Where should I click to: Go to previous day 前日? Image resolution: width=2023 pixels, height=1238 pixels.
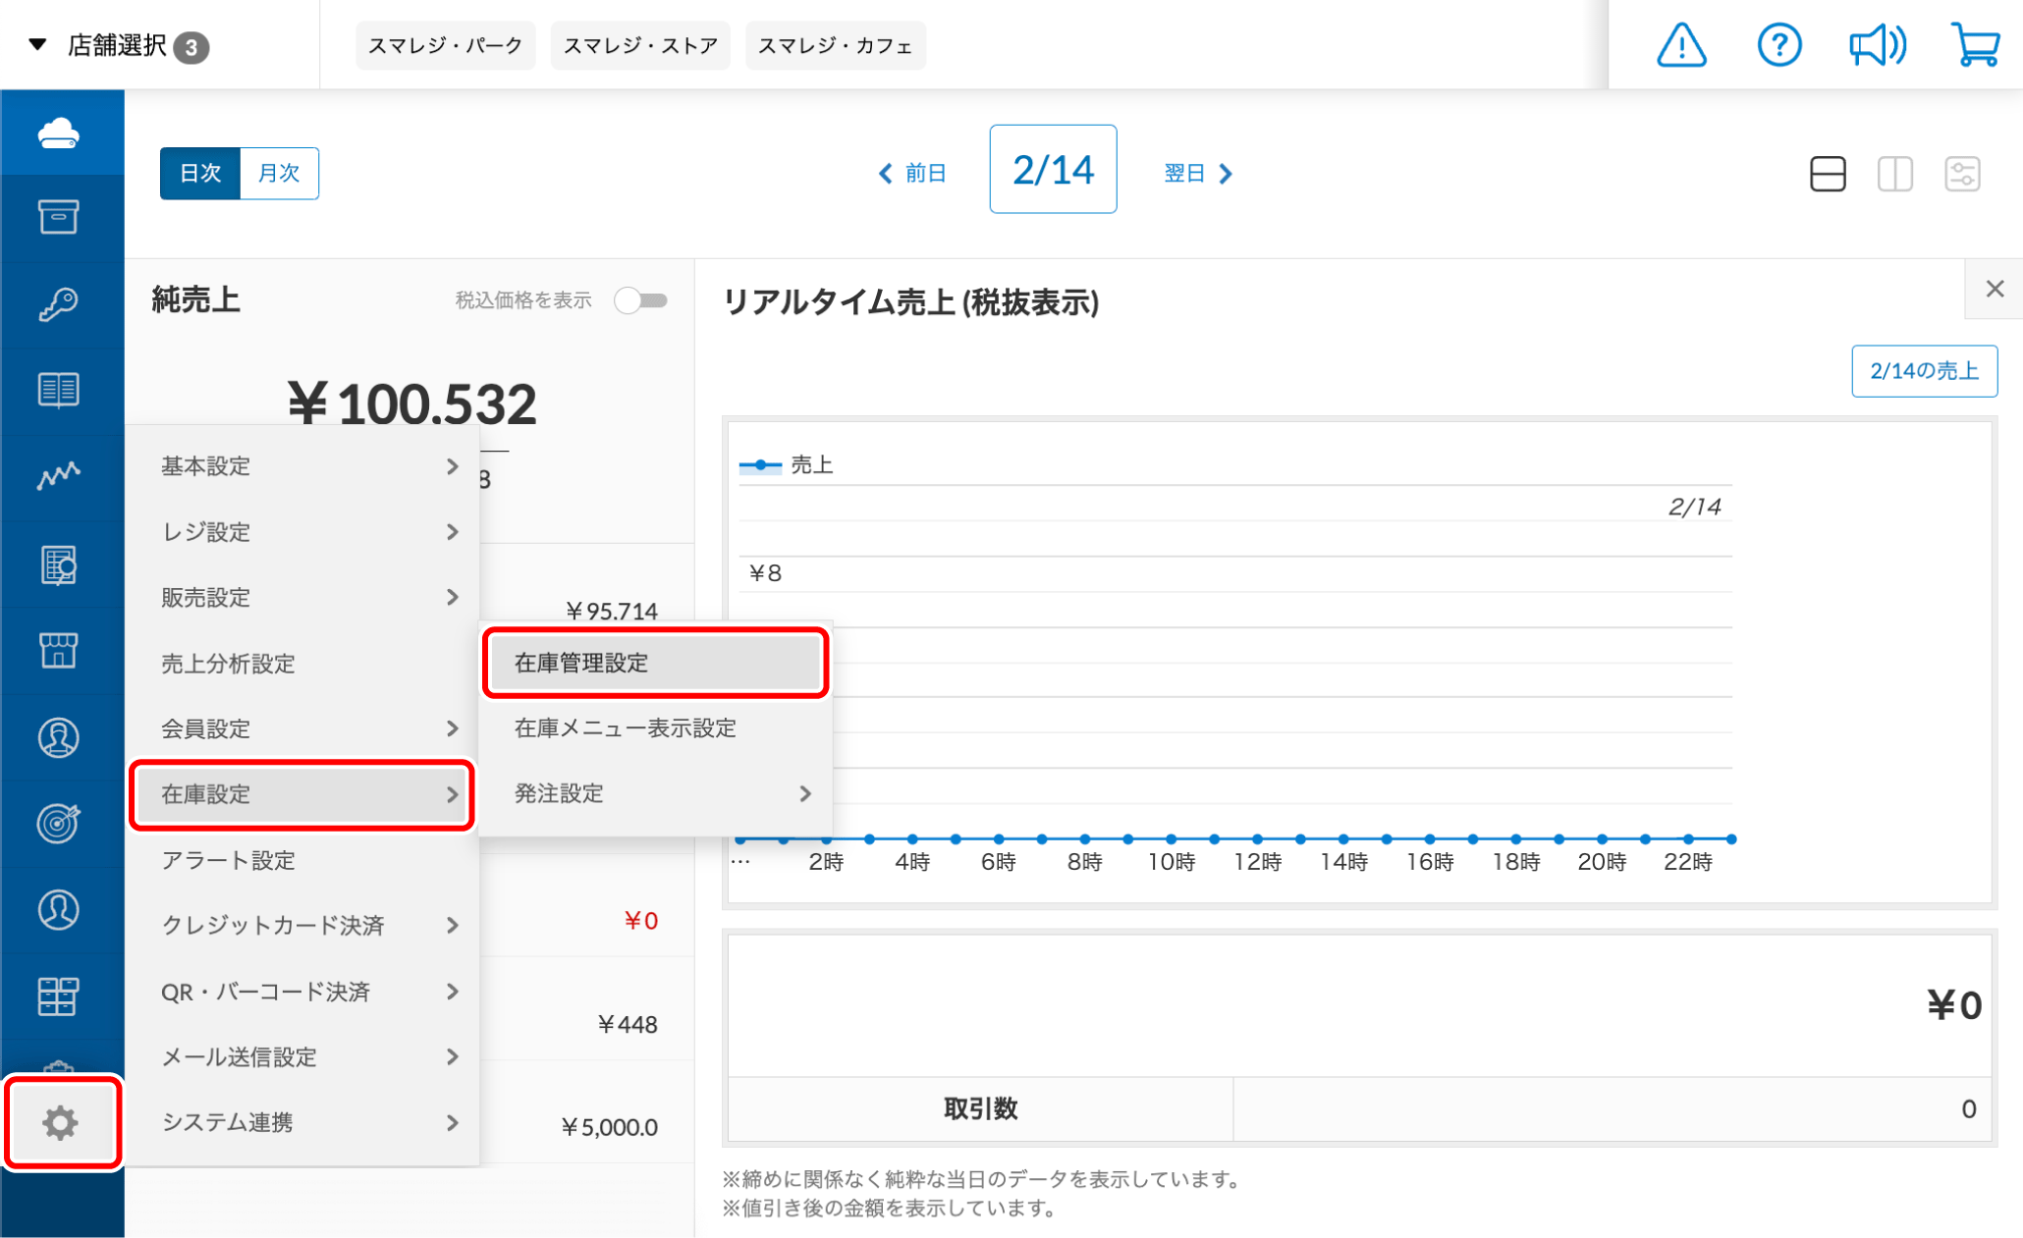pos(912,174)
